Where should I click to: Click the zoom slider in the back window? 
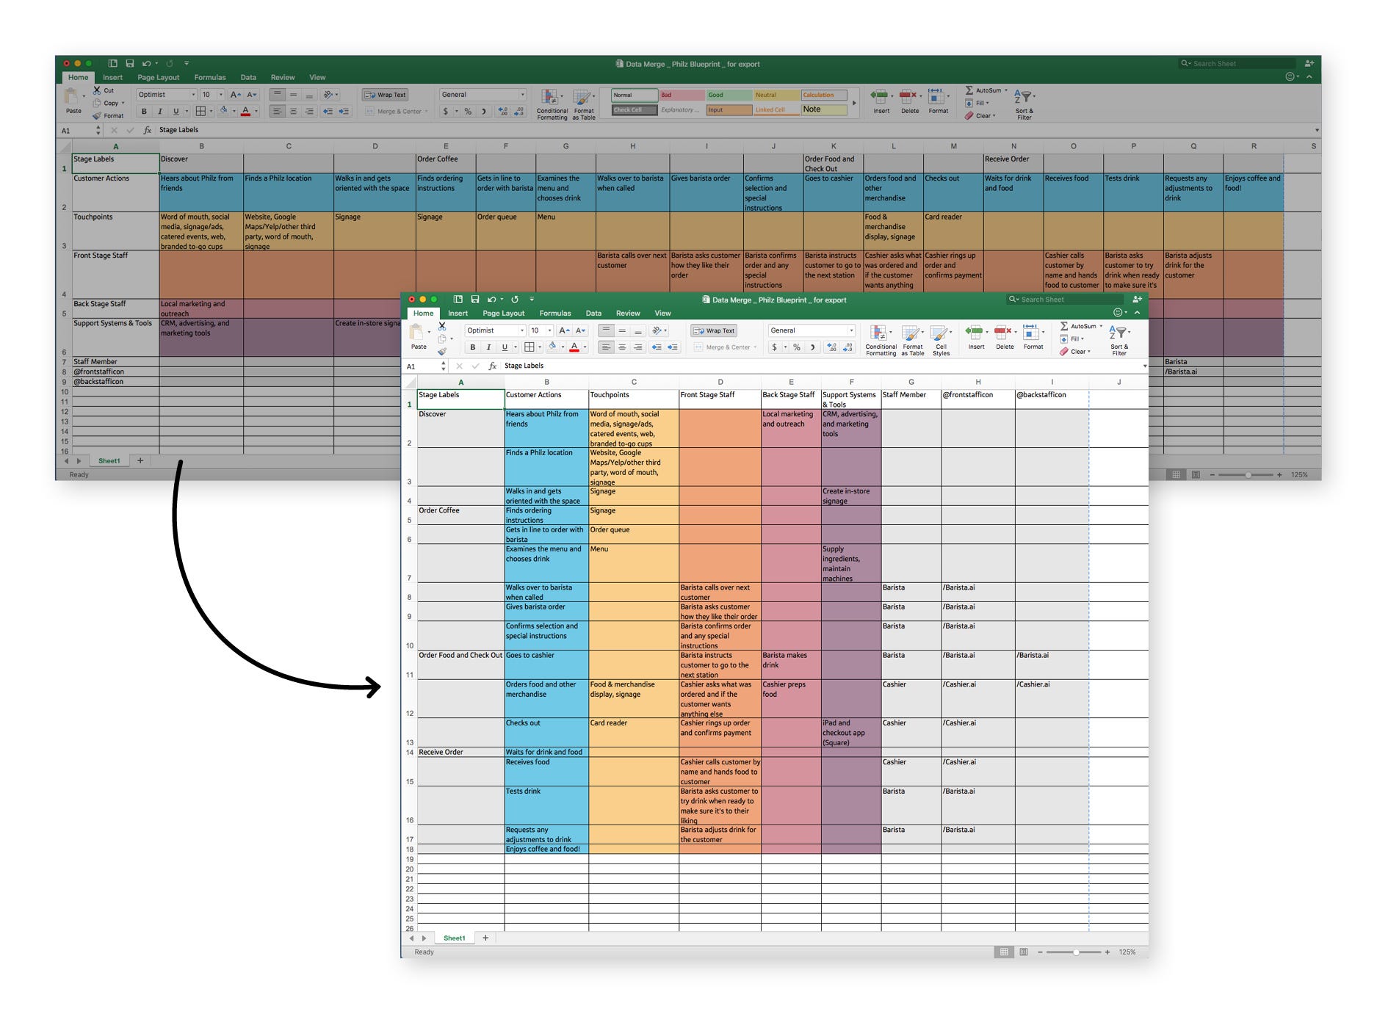point(1246,475)
